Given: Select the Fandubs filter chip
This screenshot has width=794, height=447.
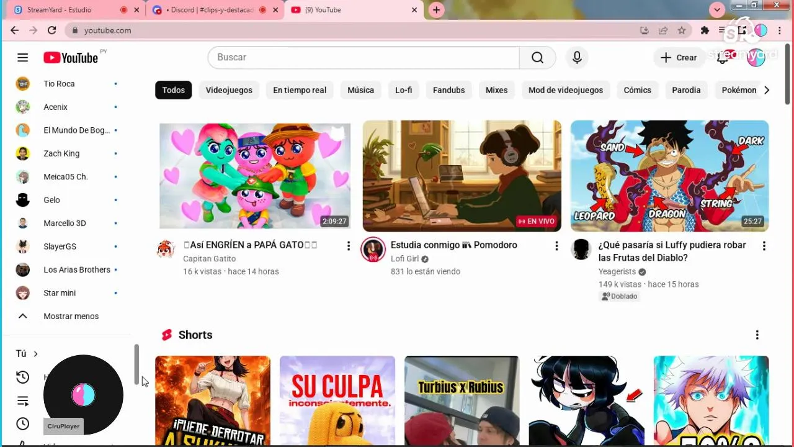Looking at the screenshot, I should point(448,90).
